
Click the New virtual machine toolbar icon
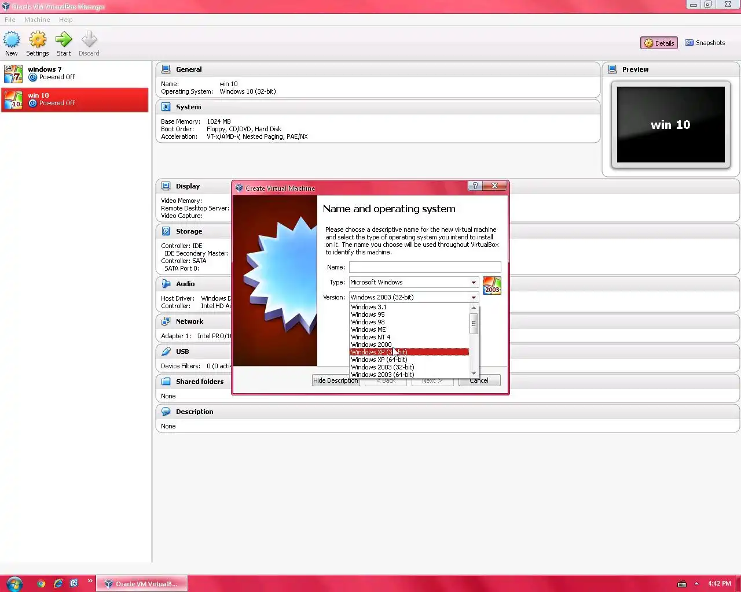point(12,40)
